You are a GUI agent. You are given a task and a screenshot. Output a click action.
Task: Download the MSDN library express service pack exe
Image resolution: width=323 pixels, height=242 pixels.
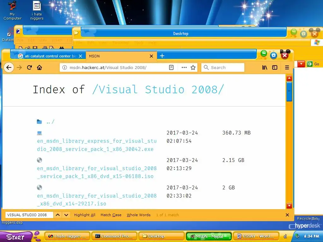(97, 145)
